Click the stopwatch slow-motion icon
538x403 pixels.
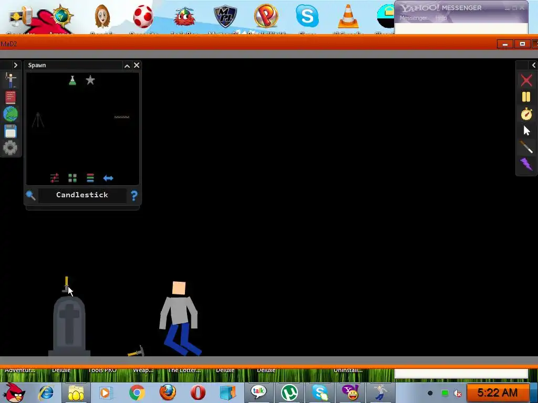(x=526, y=114)
